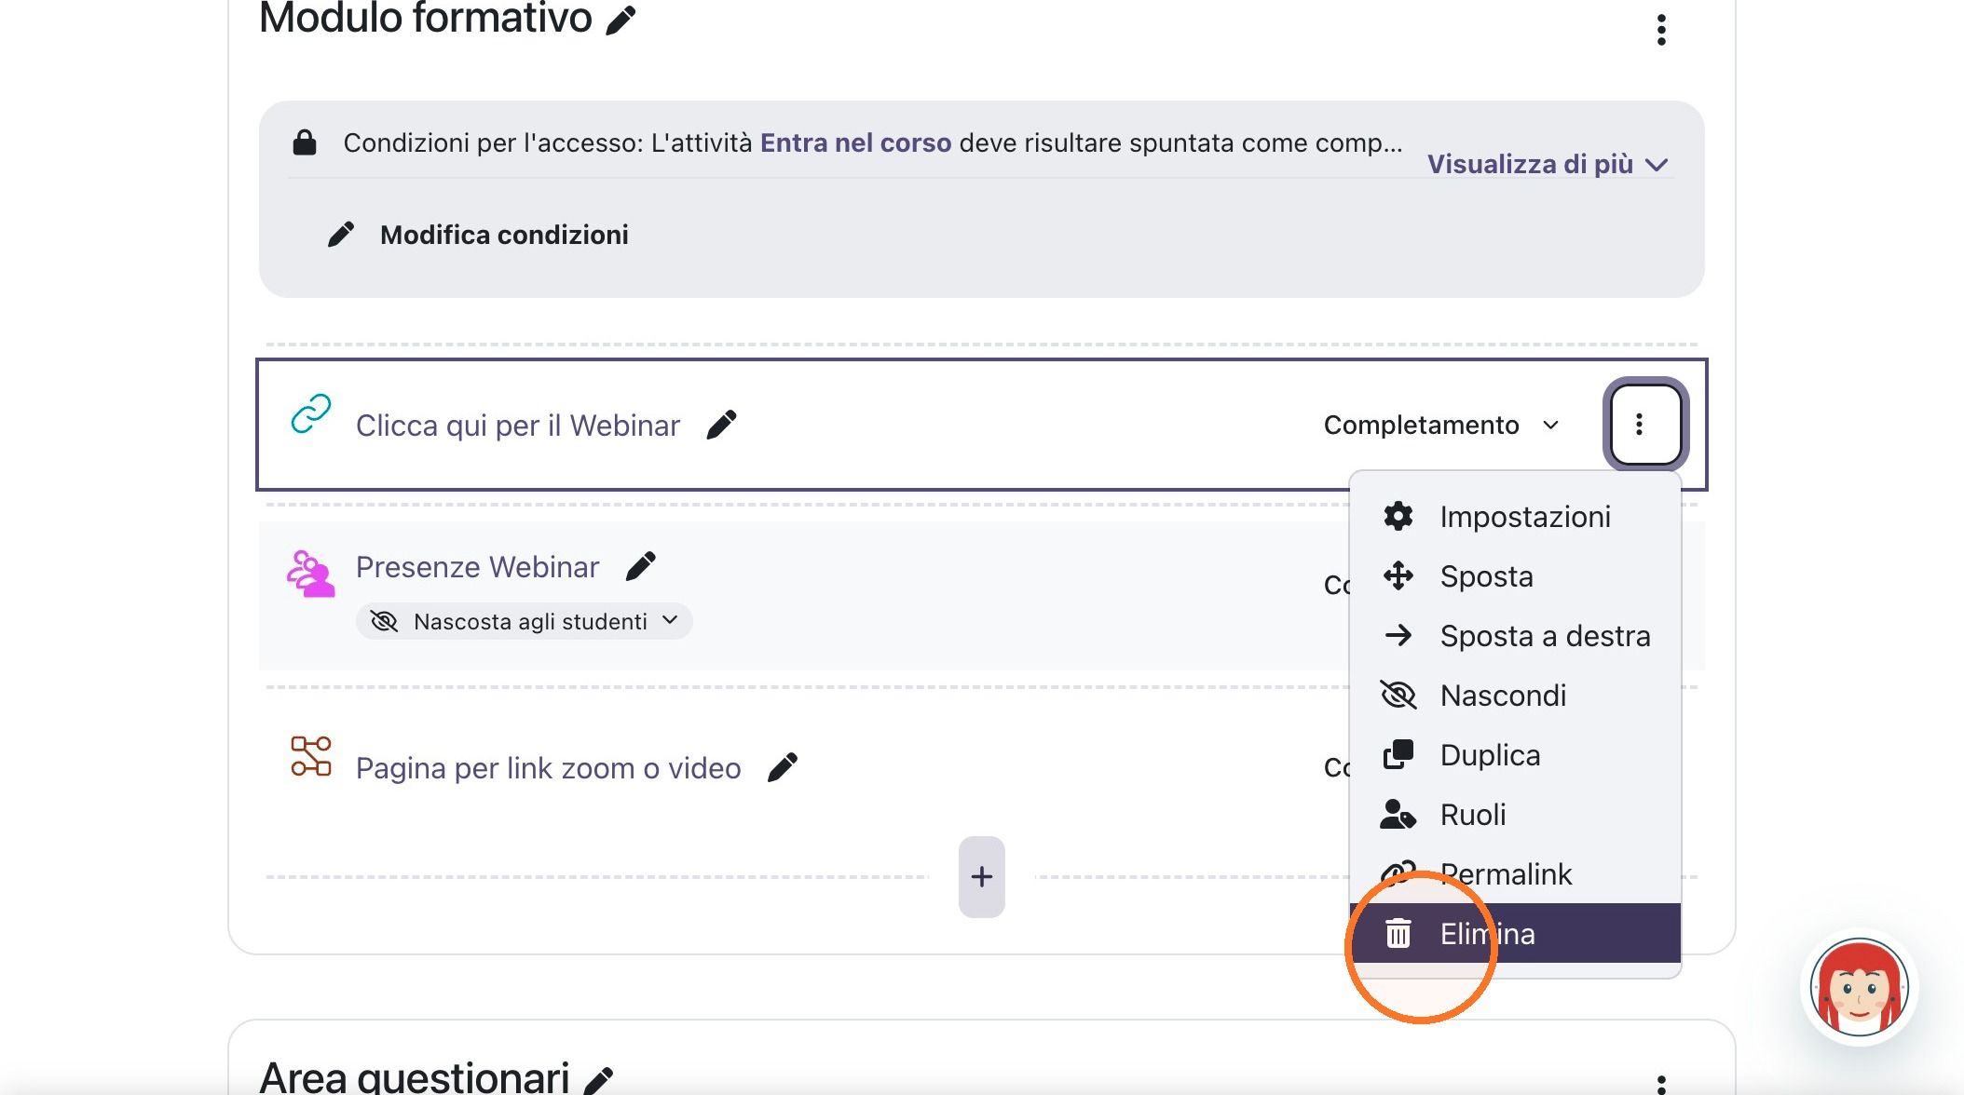Screen dimensions: 1964x1095
Task: Click the Modifica condizioni label
Action: click(x=504, y=235)
